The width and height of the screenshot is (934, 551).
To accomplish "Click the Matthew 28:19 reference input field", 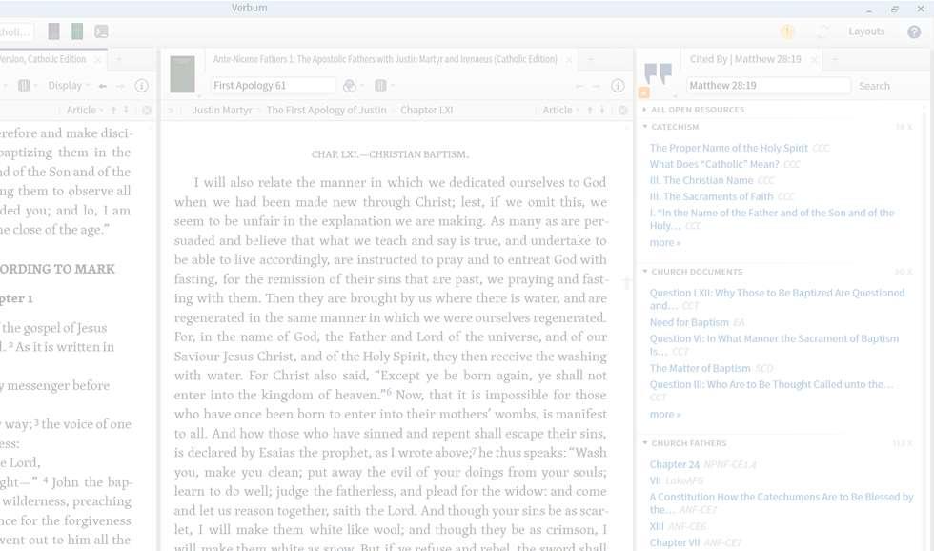I will pos(768,85).
